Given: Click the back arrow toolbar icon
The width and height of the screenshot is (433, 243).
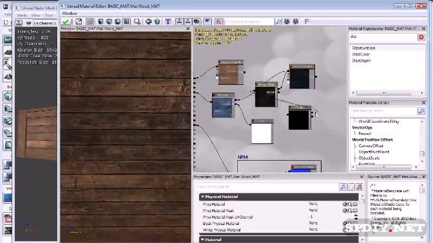Looking at the screenshot, I should (149, 21).
